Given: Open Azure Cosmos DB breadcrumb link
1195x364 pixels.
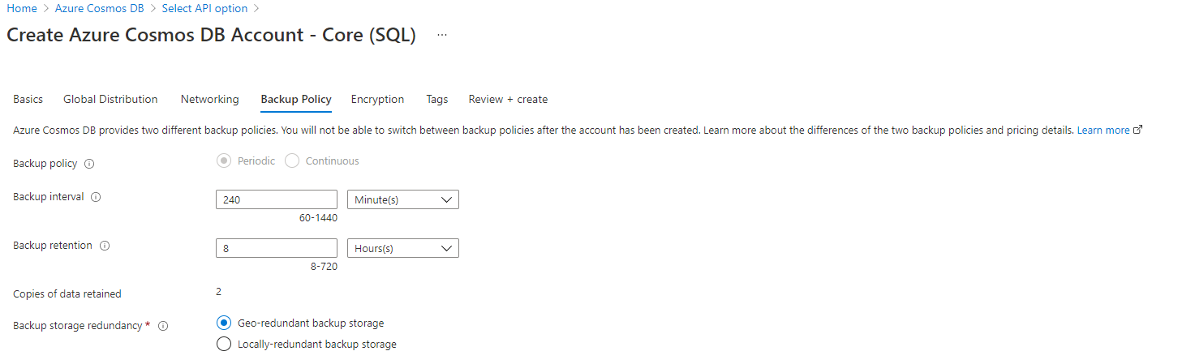Looking at the screenshot, I should point(100,8).
